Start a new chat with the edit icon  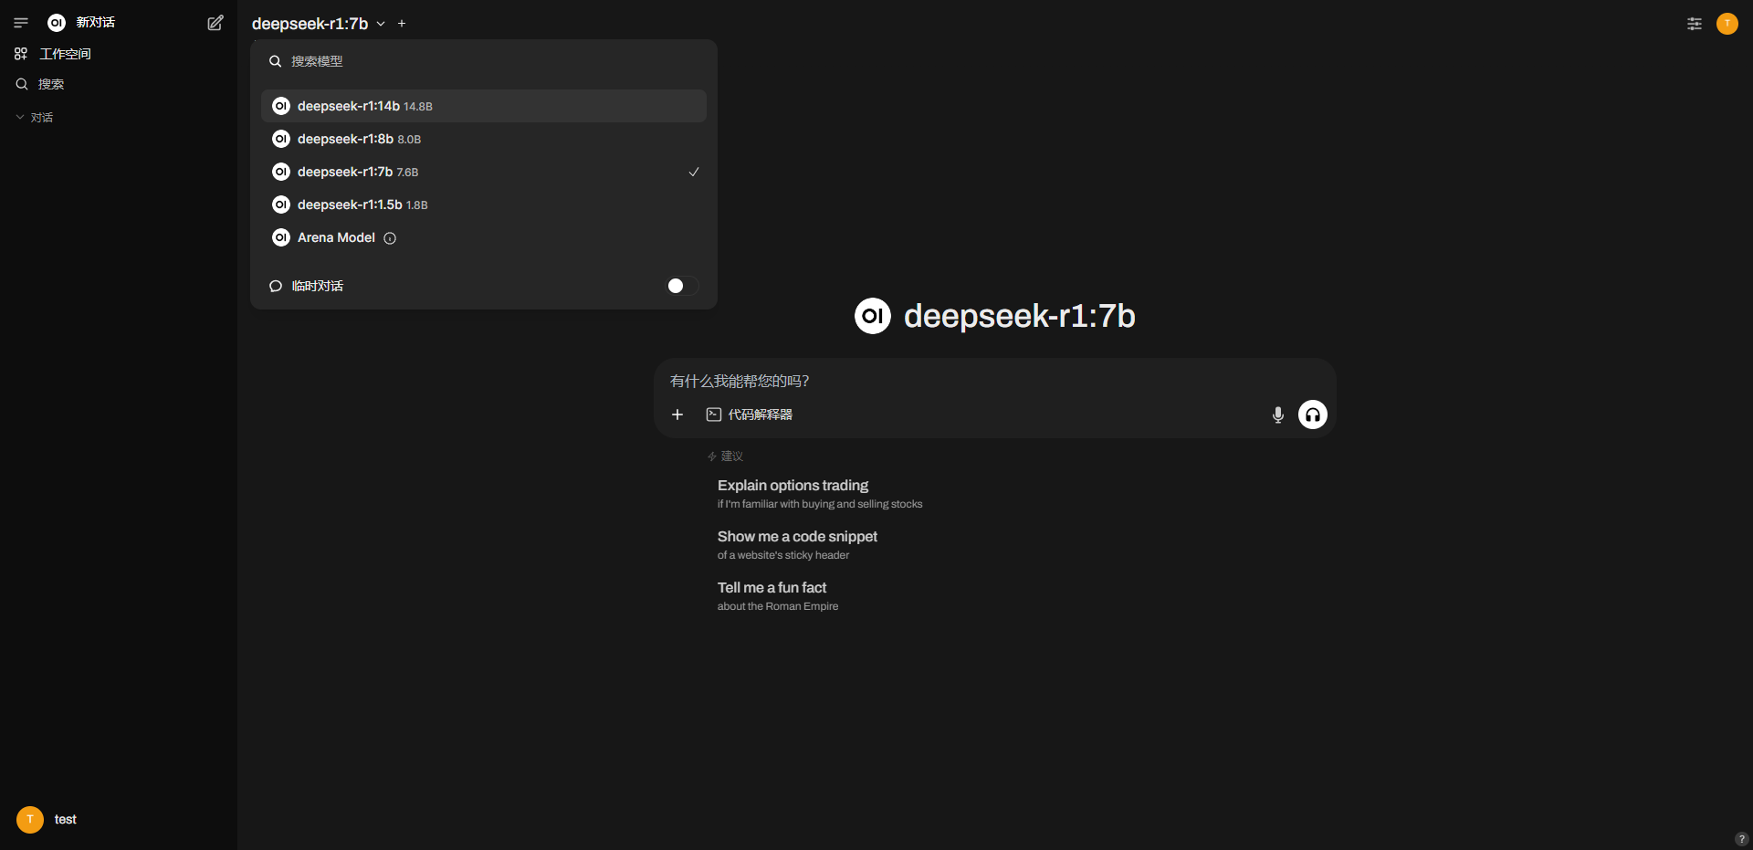[x=215, y=23]
